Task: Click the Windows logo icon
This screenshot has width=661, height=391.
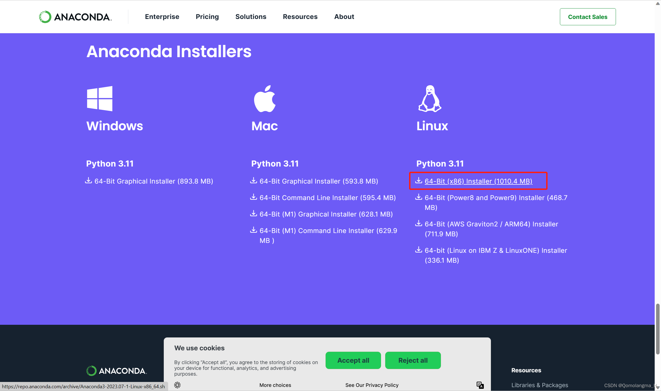Action: pyautogui.click(x=100, y=98)
